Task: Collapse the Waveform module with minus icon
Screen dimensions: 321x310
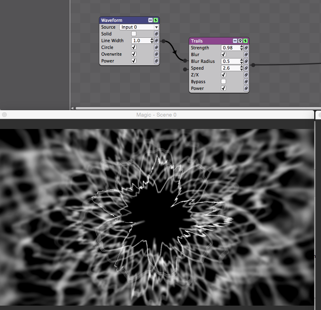Action: coord(150,20)
